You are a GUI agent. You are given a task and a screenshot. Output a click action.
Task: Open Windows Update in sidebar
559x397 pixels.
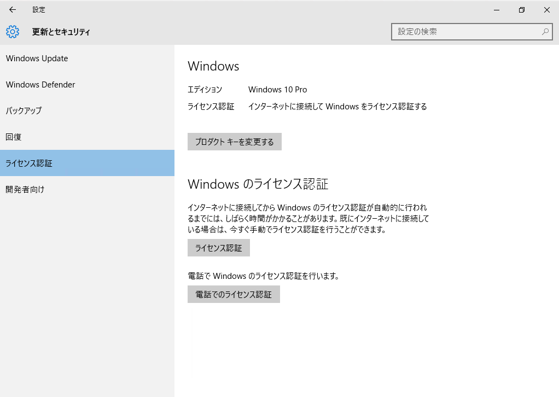click(88, 59)
